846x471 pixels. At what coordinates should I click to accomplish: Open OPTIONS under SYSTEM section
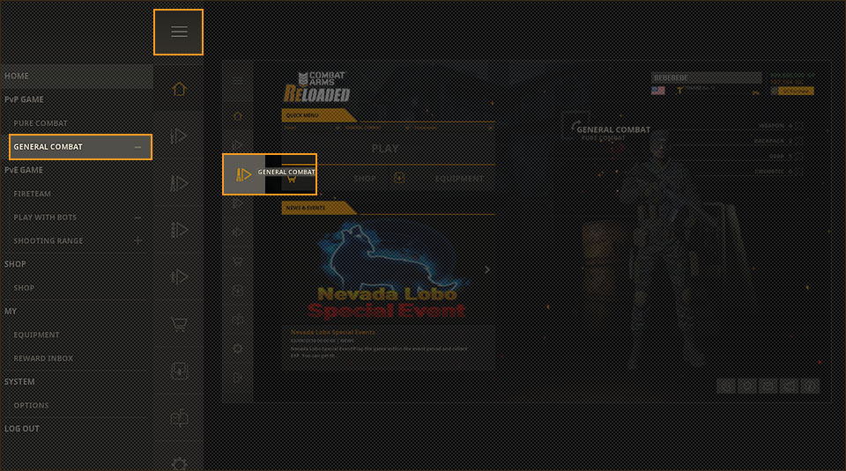tap(31, 405)
